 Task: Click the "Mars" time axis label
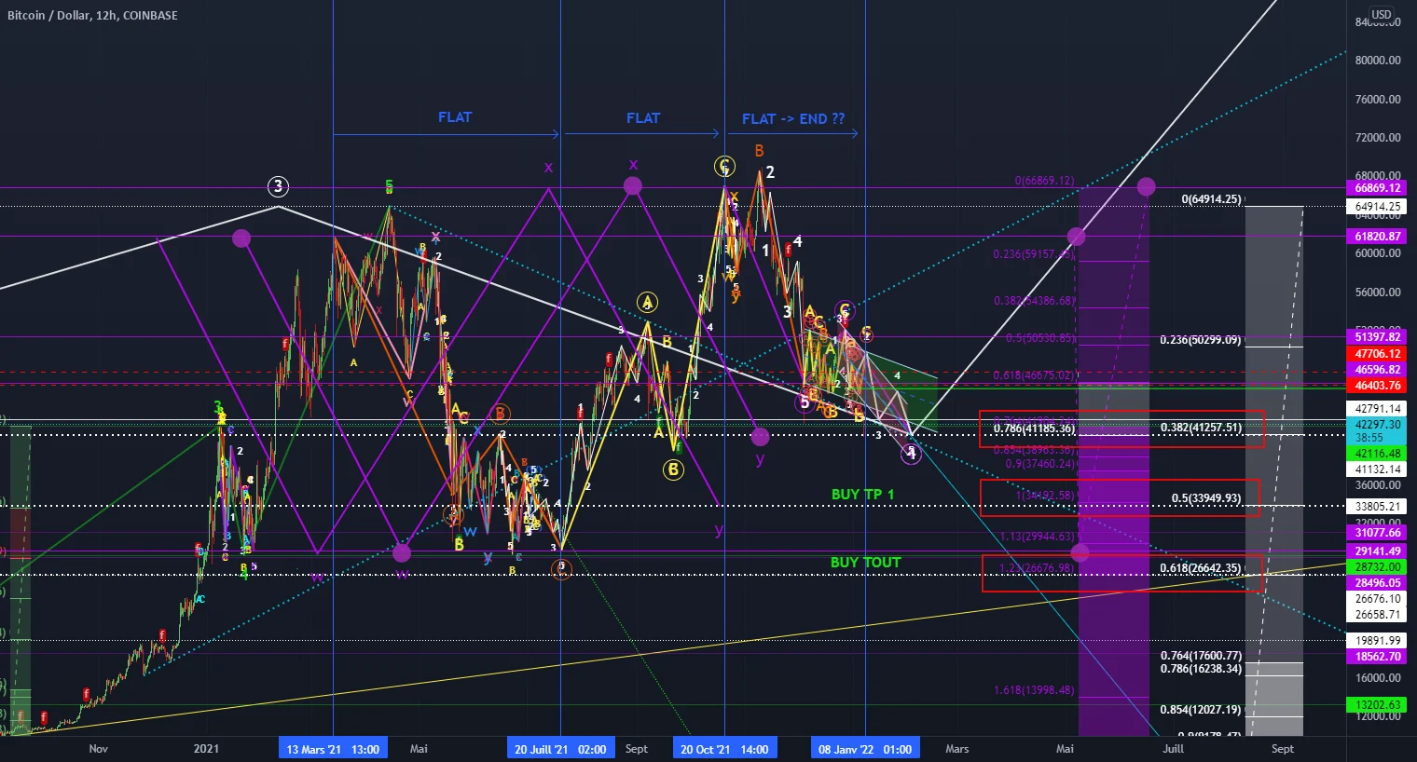coord(956,749)
